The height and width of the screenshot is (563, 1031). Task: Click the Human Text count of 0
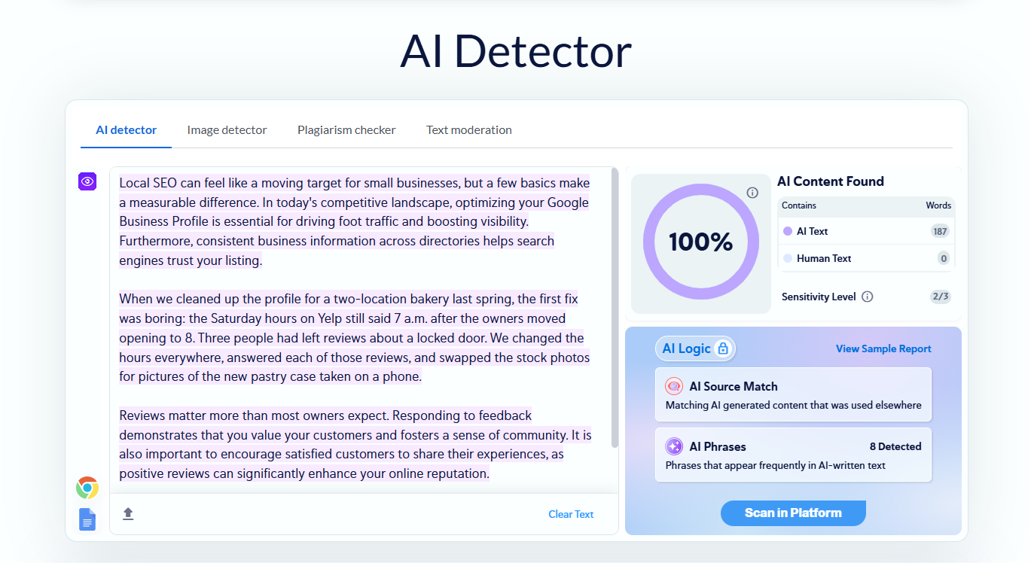click(x=944, y=258)
